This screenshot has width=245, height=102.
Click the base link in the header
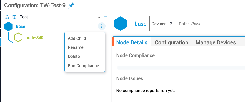pyautogui.click(x=141, y=24)
